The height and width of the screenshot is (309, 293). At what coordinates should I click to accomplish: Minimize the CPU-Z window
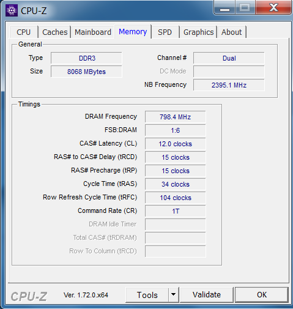click(224, 8)
